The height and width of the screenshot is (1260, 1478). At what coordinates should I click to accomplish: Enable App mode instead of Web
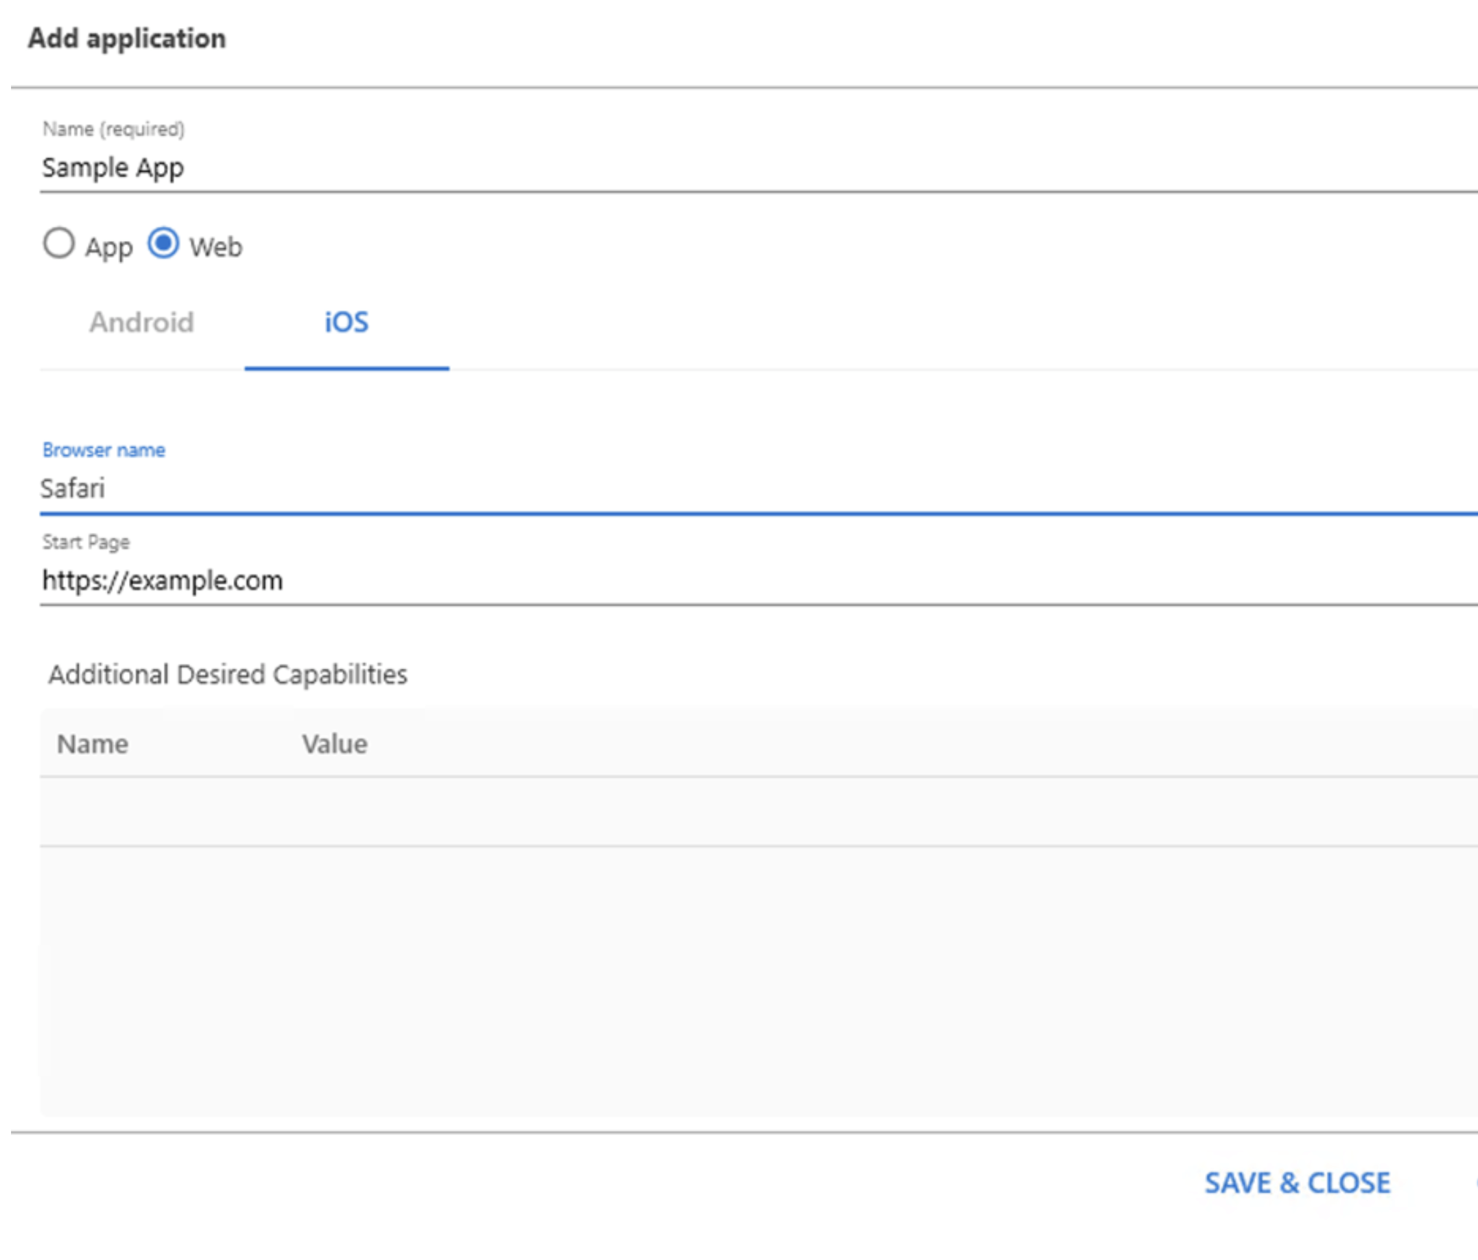pyautogui.click(x=60, y=245)
